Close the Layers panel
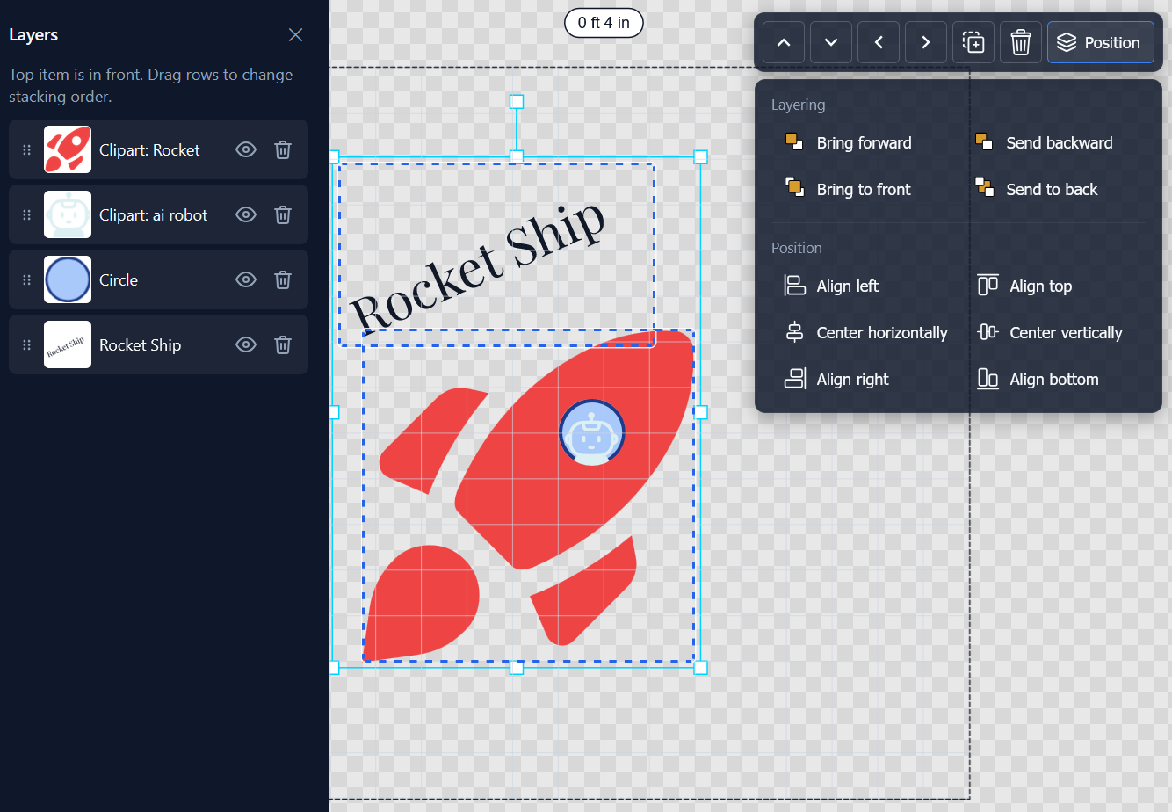Image resolution: width=1172 pixels, height=812 pixels. 295,34
